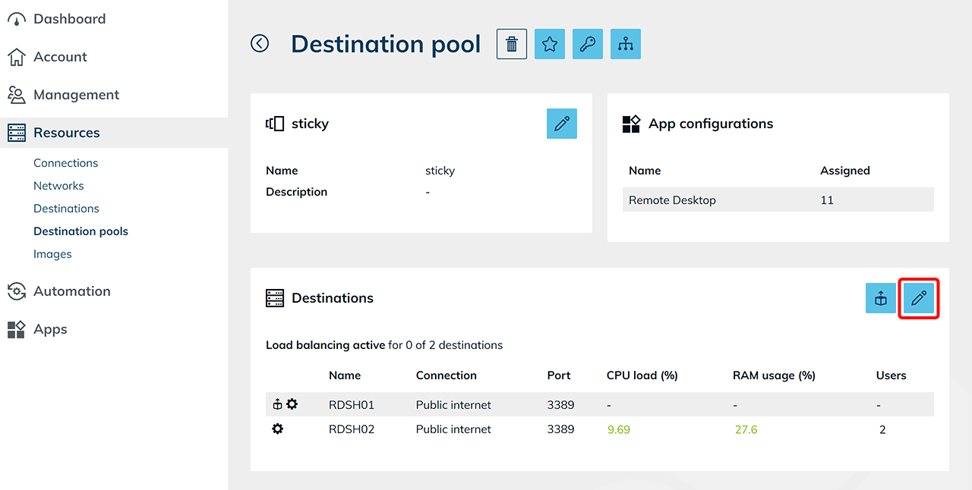This screenshot has width=972, height=490.
Task: Click the gear icon for RDSH01
Action: [x=292, y=405]
